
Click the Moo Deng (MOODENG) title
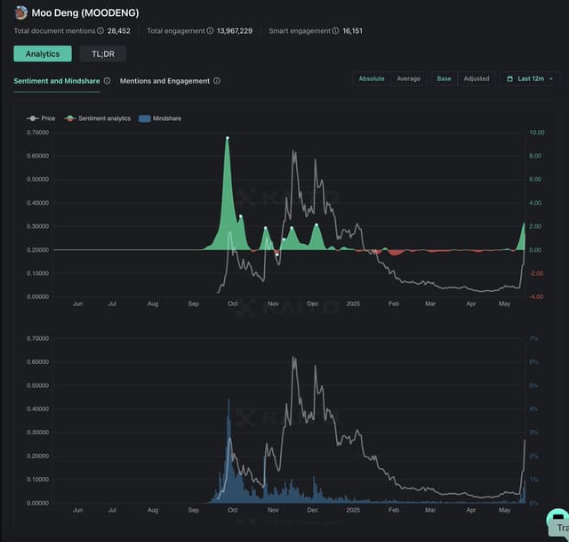85,12
